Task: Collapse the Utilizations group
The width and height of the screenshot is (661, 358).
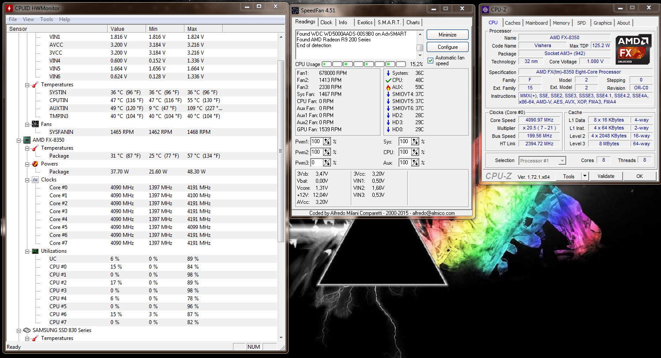Action: [27, 251]
